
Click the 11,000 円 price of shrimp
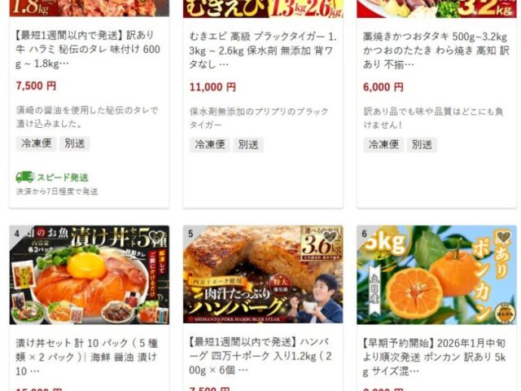(212, 87)
